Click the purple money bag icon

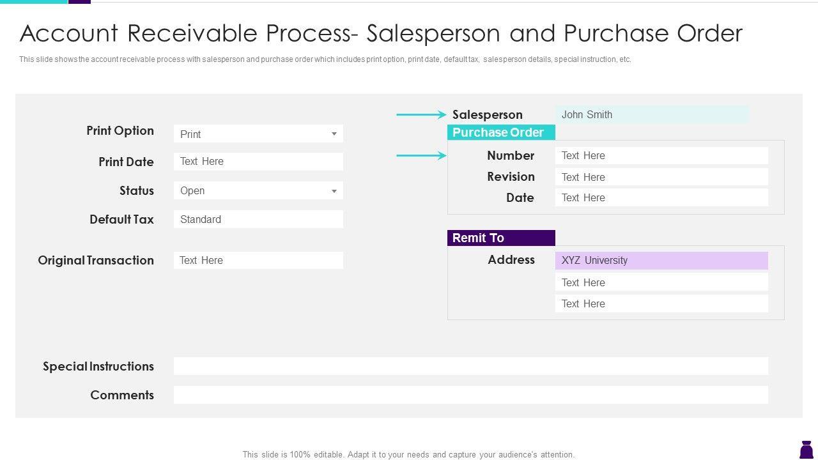pyautogui.click(x=806, y=449)
